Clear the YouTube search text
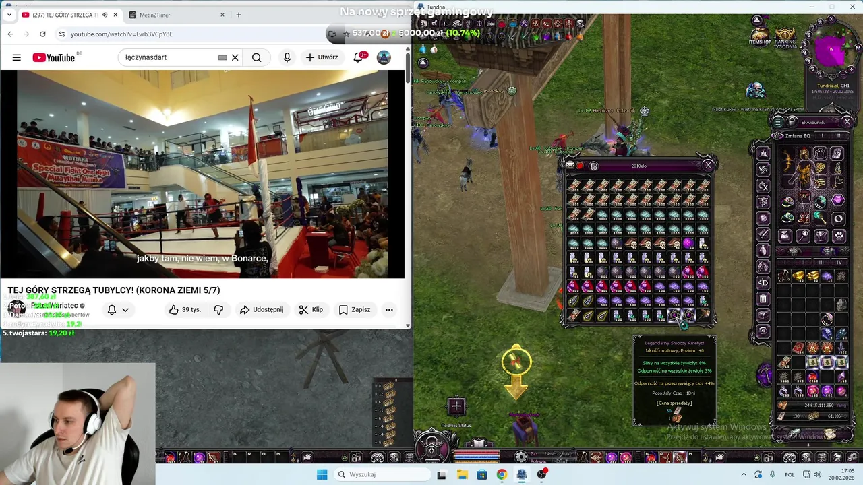The height and width of the screenshot is (485, 863). pyautogui.click(x=235, y=57)
